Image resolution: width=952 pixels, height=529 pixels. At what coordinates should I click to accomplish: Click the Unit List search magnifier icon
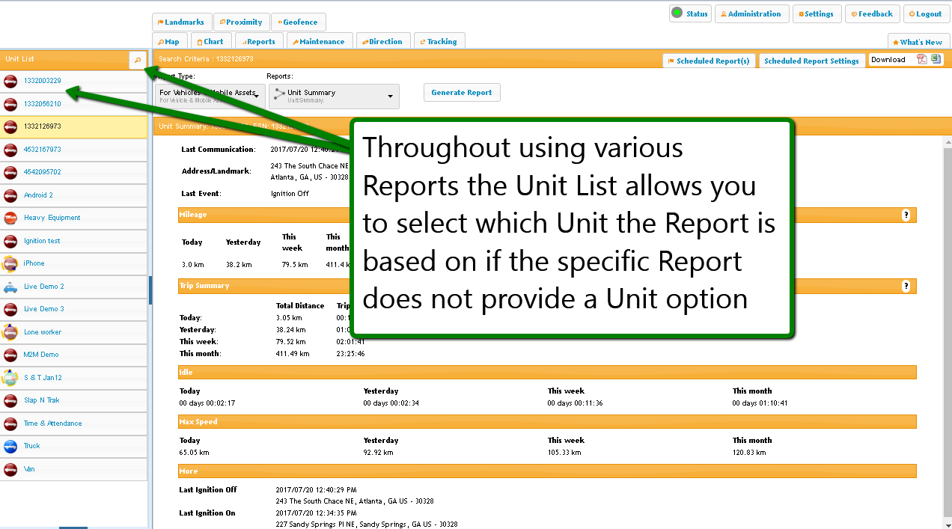137,60
